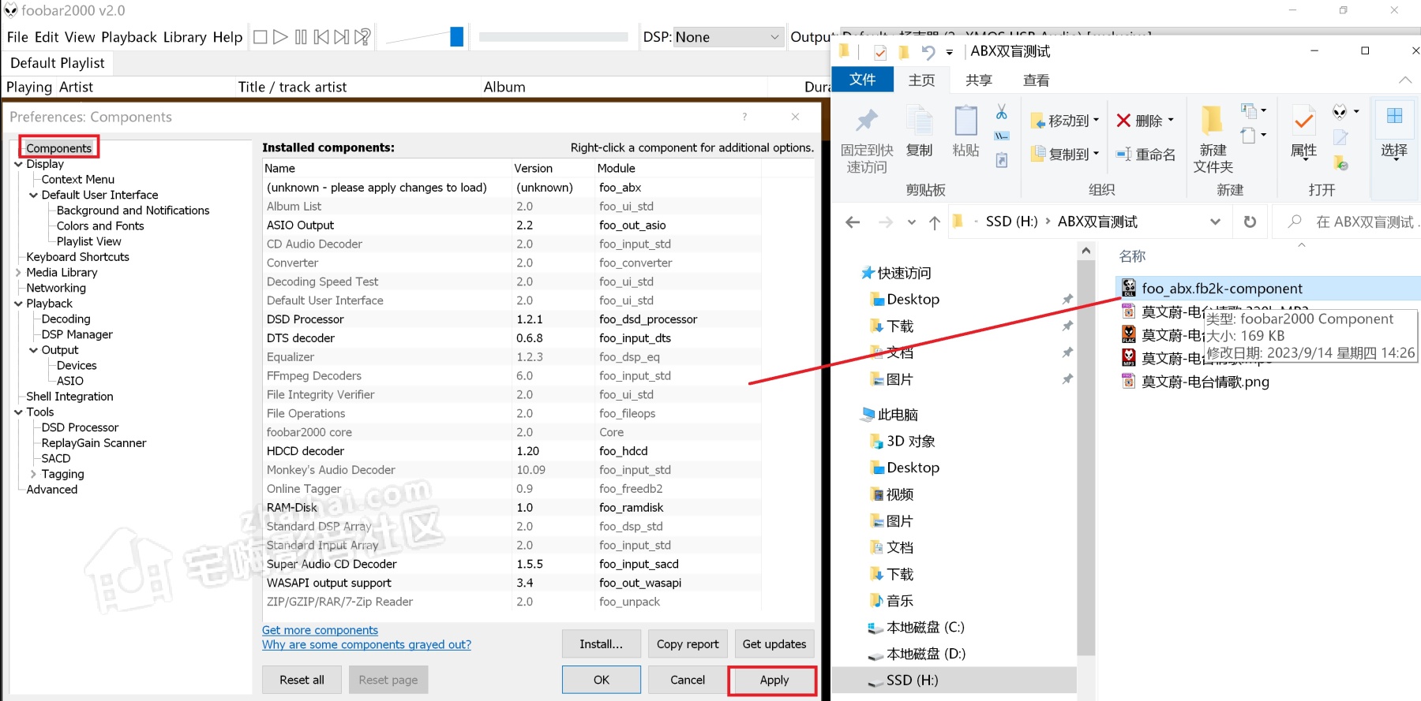Viewport: 1421px width, 701px height.
Task: Select 莫文蔚-电台情歌.png file
Action: (x=1205, y=382)
